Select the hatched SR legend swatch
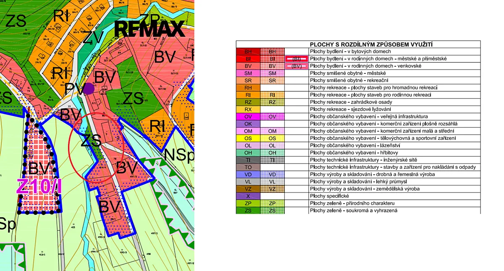The image size is (504, 271). point(272,80)
